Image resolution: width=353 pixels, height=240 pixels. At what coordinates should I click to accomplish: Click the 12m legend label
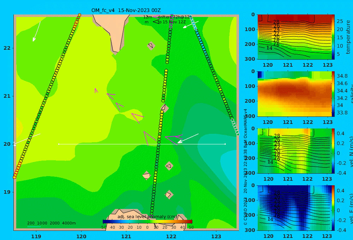tap(148, 17)
